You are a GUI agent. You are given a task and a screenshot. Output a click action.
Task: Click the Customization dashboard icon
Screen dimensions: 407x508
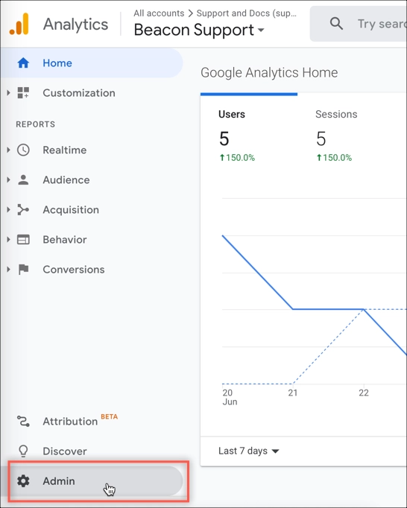[23, 92]
